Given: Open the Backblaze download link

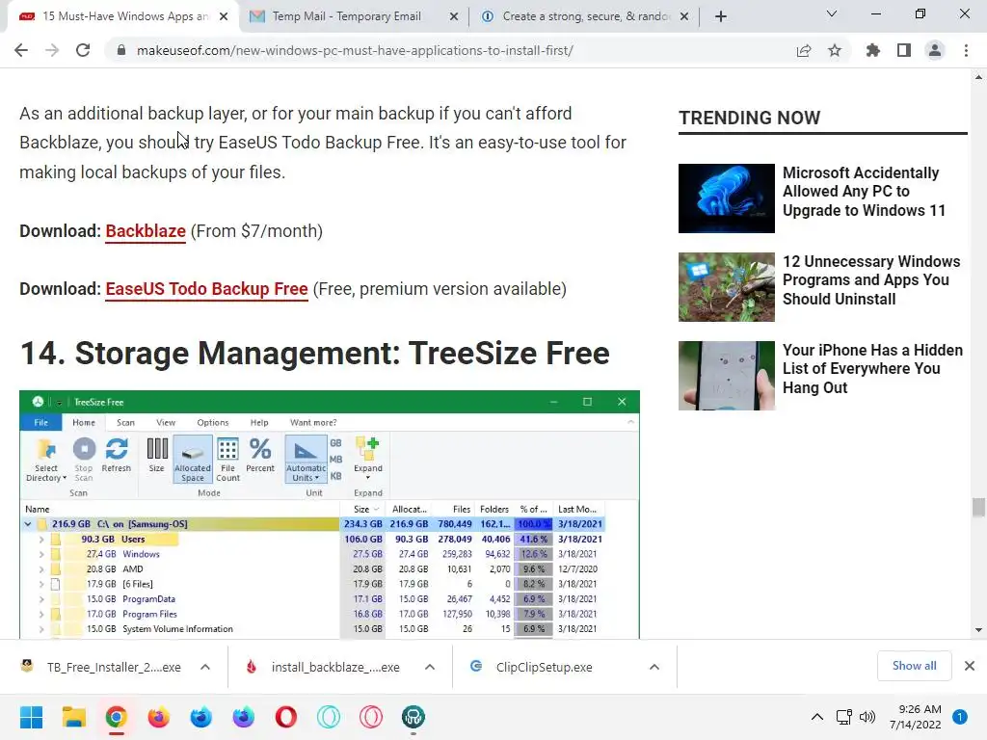Looking at the screenshot, I should point(146,231).
